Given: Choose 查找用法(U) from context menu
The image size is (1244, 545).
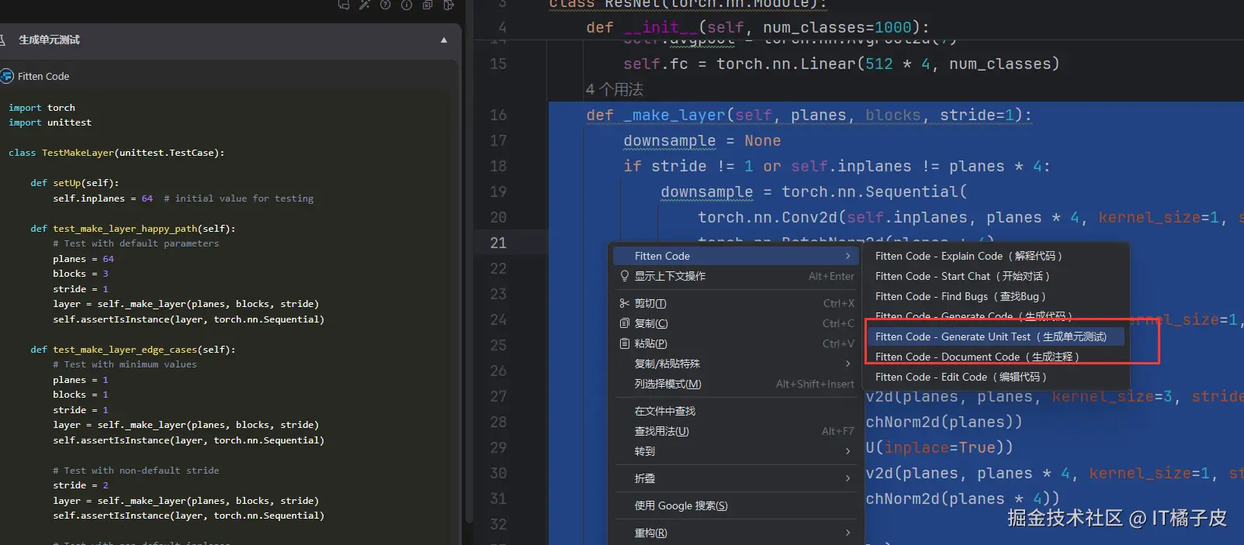Looking at the screenshot, I should click(736, 431).
